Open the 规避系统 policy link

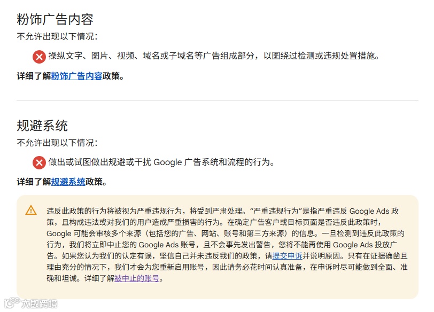click(x=68, y=182)
